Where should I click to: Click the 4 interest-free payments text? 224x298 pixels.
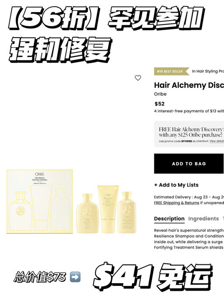click(189, 111)
